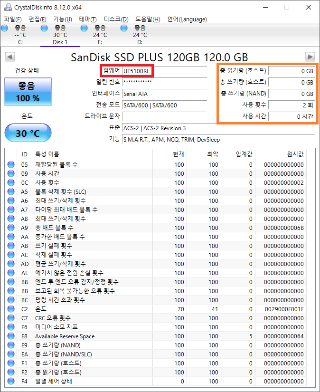This screenshot has height=392, width=320.
Task: Select the 재할당된 블록 수 row
Action: pos(156,164)
